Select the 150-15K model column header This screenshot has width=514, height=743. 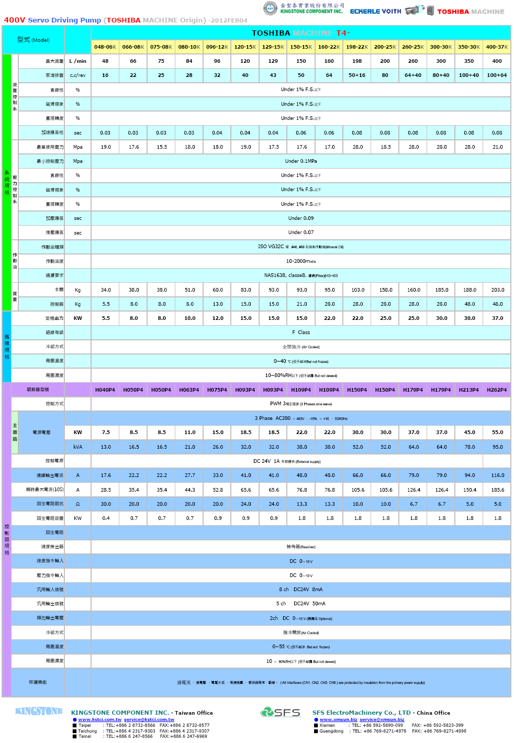301,47
